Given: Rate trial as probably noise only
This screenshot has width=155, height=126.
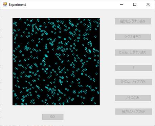Looking at the screenshot, I should coord(134,82).
